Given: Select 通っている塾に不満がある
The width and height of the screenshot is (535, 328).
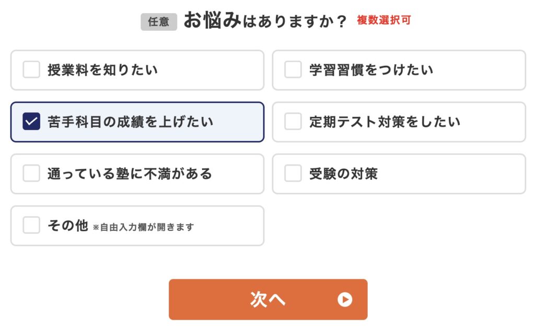Looking at the screenshot, I should 31,173.
